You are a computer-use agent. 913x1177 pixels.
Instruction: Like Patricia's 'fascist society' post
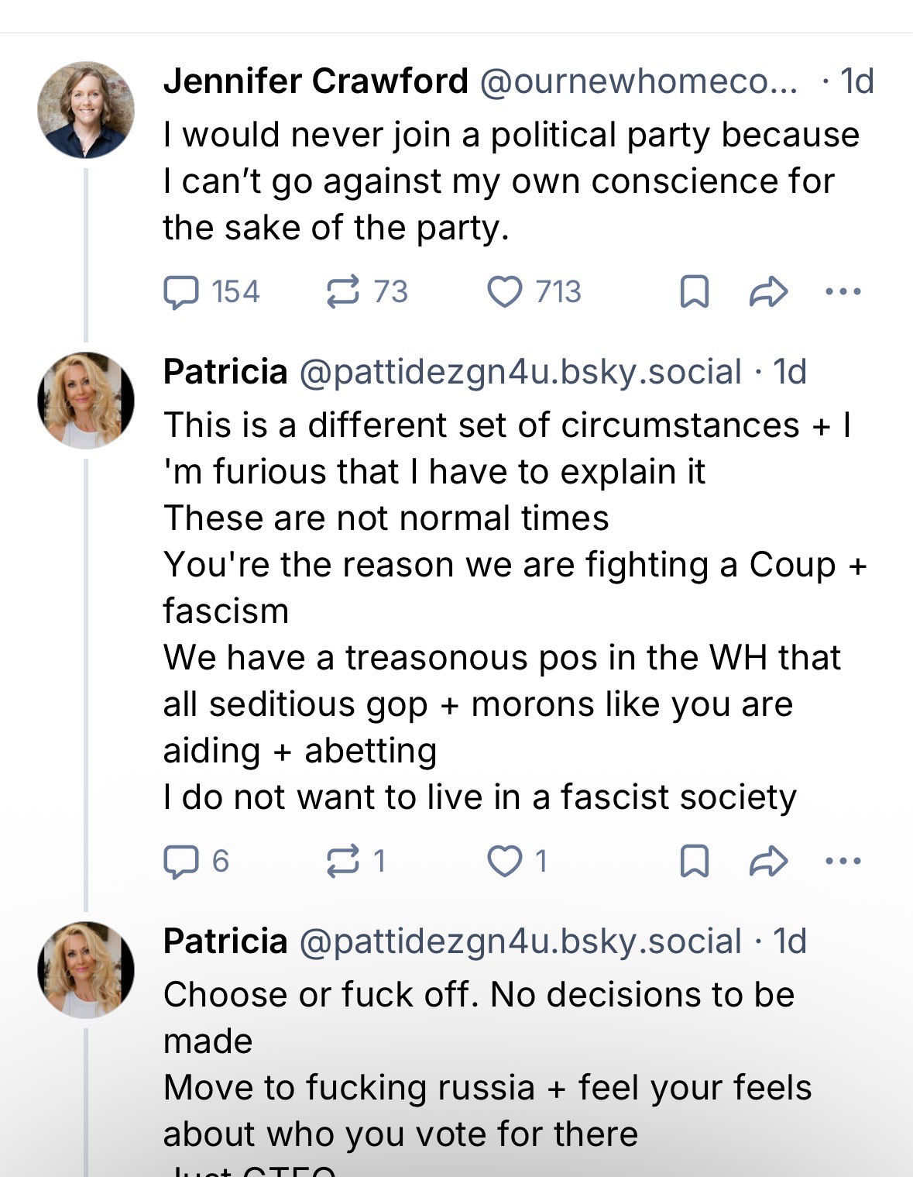[x=505, y=861]
